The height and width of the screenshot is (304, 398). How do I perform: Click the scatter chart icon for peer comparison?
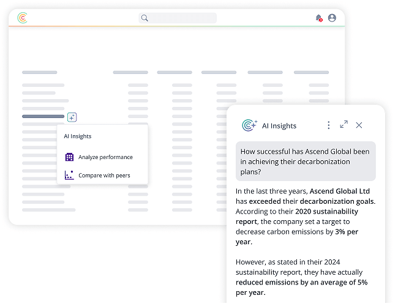point(69,175)
